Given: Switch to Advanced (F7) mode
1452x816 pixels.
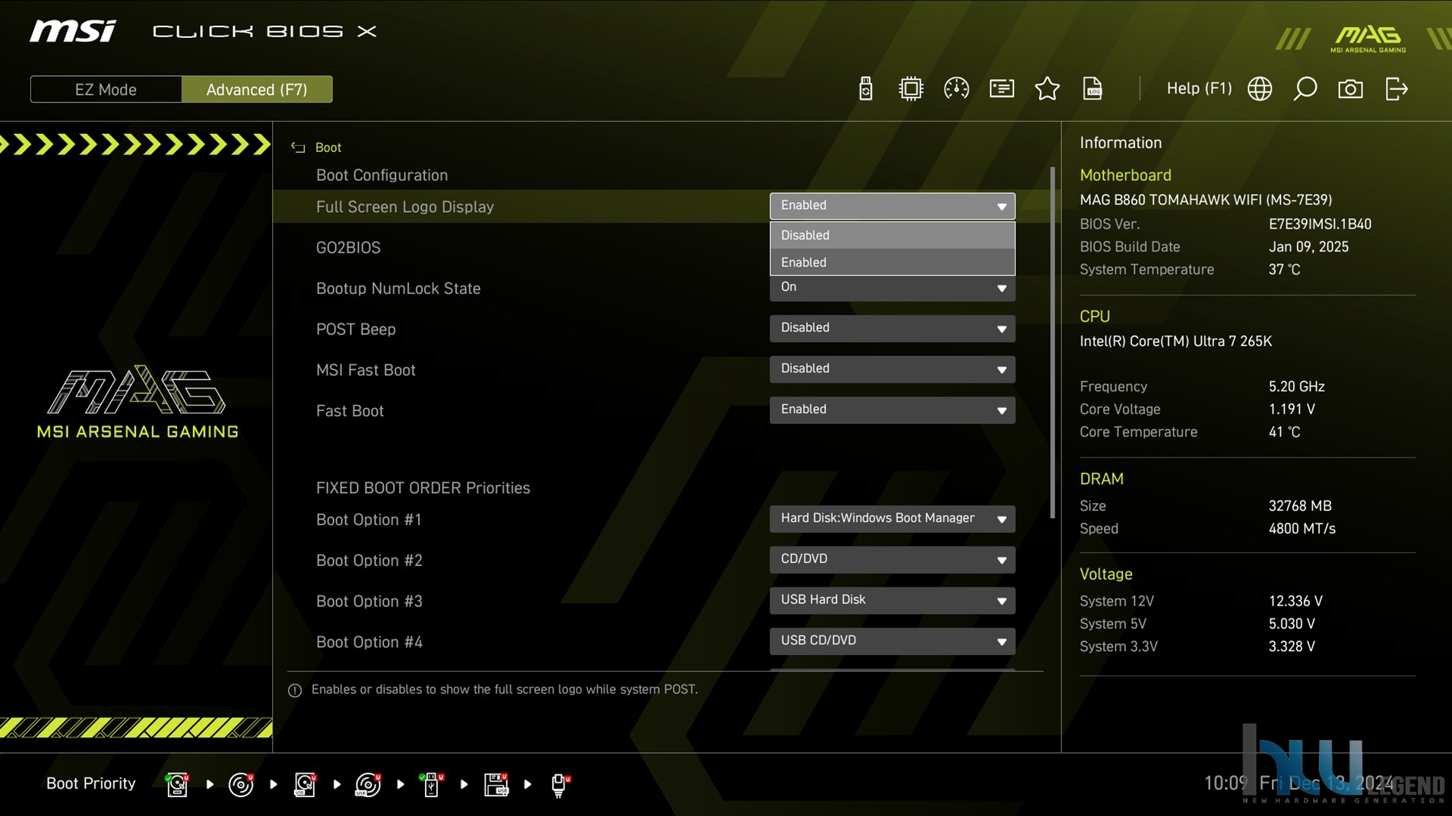Looking at the screenshot, I should (x=257, y=89).
